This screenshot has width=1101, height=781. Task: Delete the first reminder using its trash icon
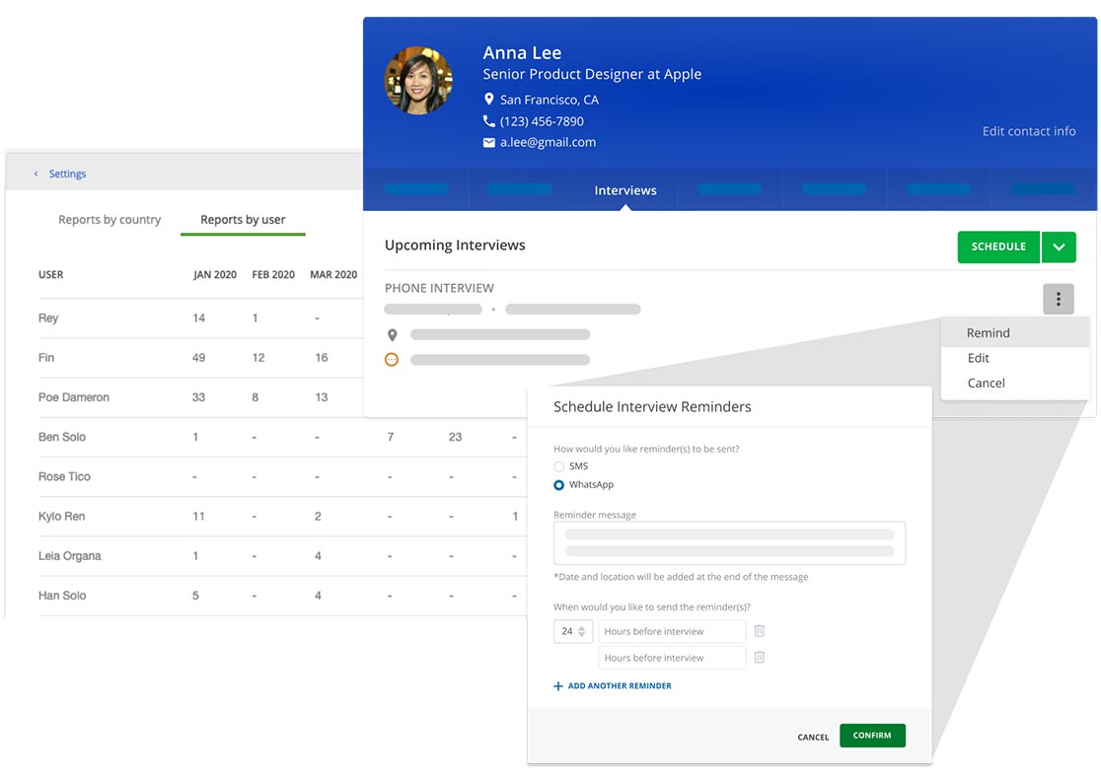760,631
